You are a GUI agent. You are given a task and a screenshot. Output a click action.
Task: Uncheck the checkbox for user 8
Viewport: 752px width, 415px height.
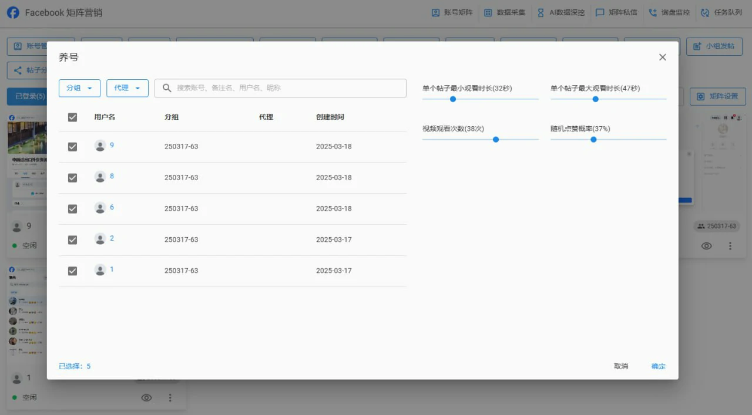coord(72,177)
